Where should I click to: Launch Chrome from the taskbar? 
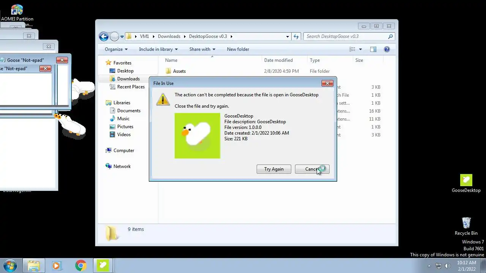tap(80, 265)
